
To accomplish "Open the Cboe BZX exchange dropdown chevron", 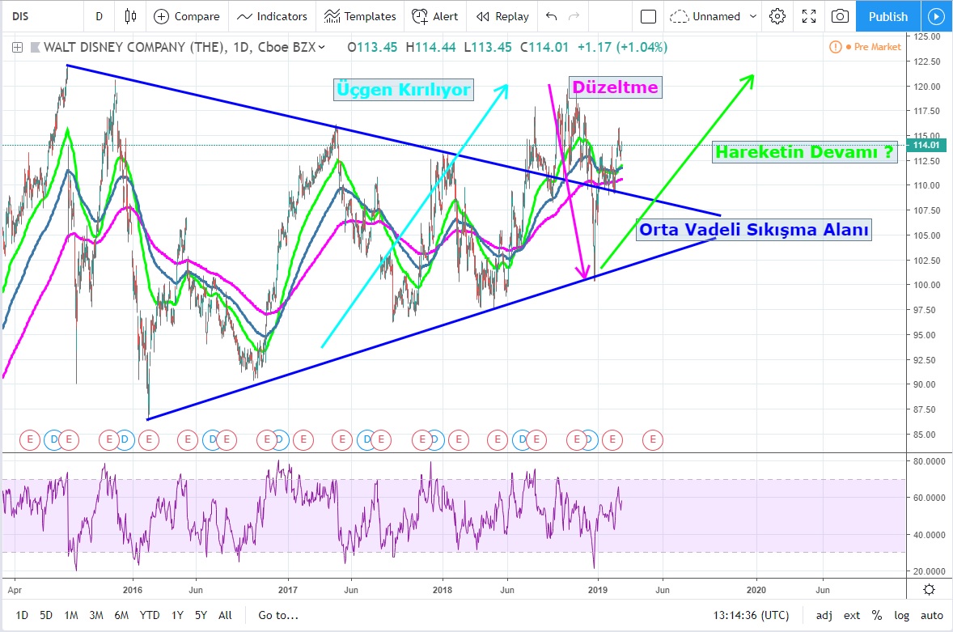I will 321,47.
